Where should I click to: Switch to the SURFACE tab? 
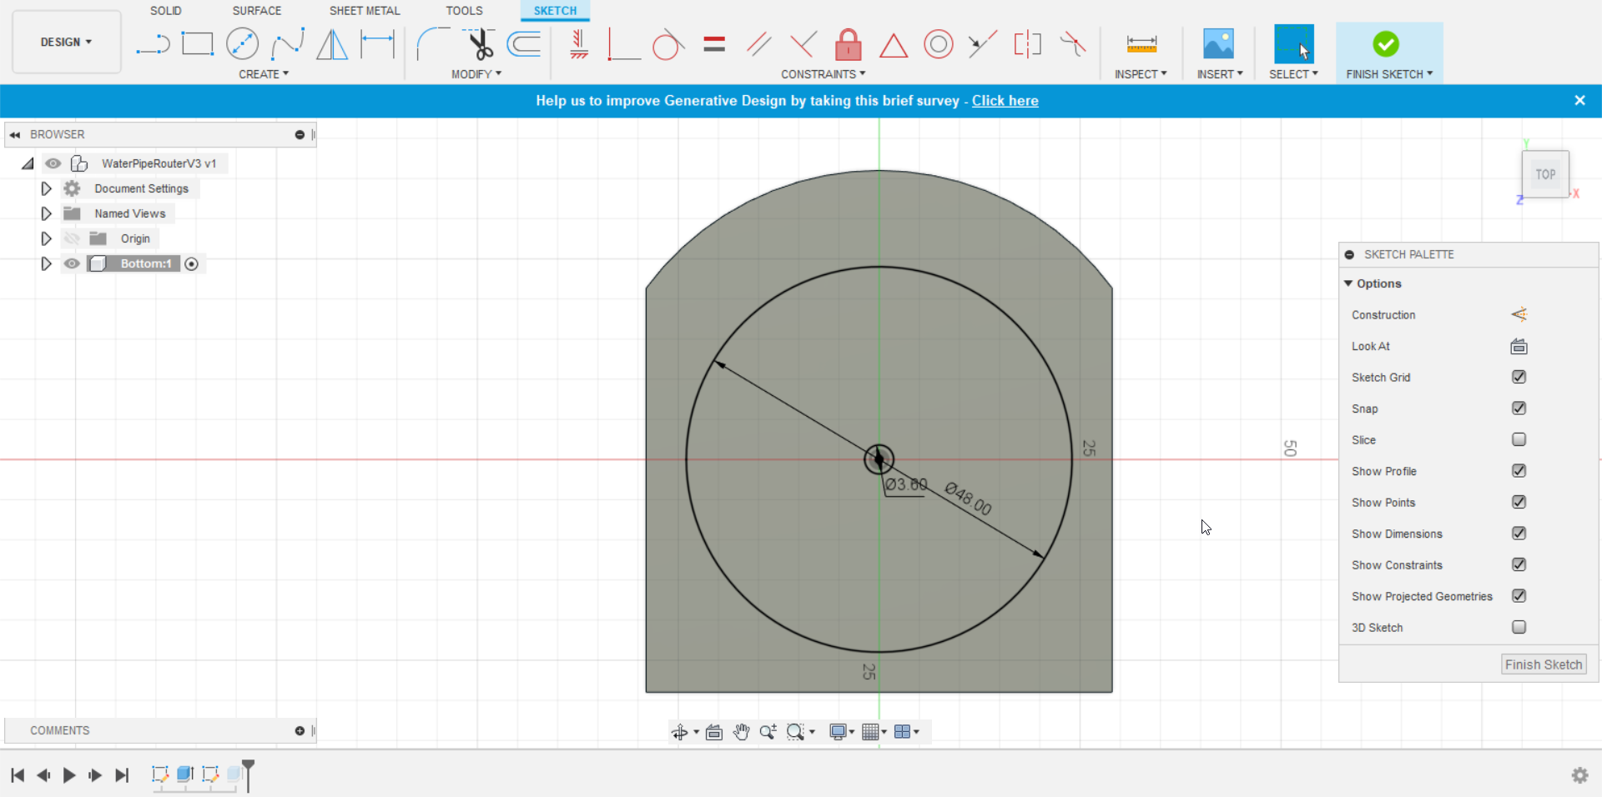pyautogui.click(x=256, y=11)
